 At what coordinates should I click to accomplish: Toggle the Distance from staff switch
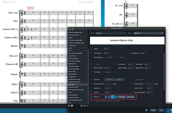(91, 84)
